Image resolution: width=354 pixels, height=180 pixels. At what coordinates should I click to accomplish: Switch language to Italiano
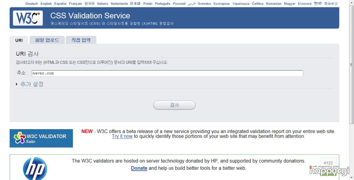103,4
